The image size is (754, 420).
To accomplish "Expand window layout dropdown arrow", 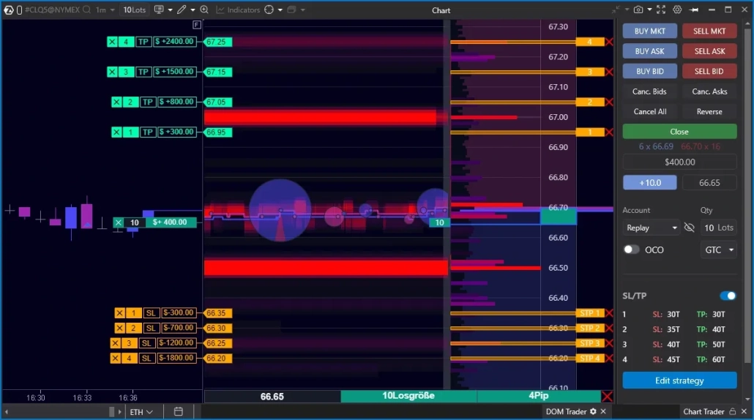I will tap(303, 10).
